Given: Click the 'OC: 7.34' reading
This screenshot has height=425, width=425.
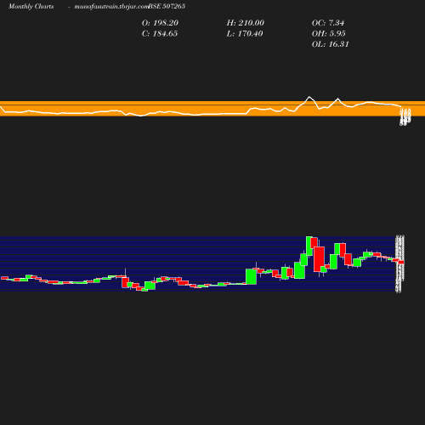Looking at the screenshot, I should tap(328, 23).
